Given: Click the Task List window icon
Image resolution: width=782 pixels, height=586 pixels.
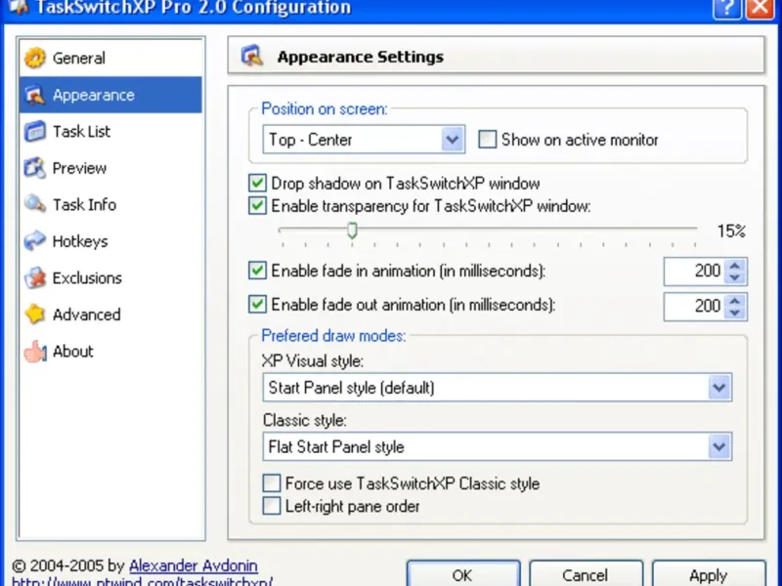Looking at the screenshot, I should [x=35, y=132].
